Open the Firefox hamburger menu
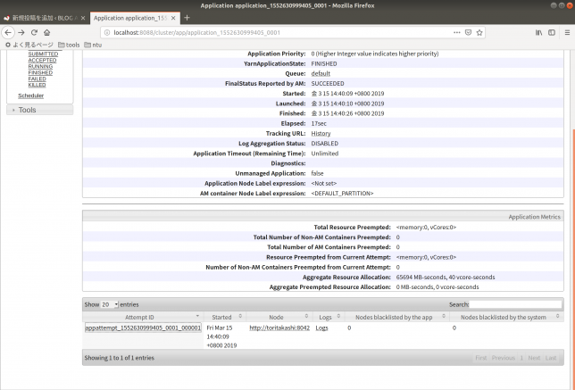This screenshot has height=390, width=575. click(565, 32)
